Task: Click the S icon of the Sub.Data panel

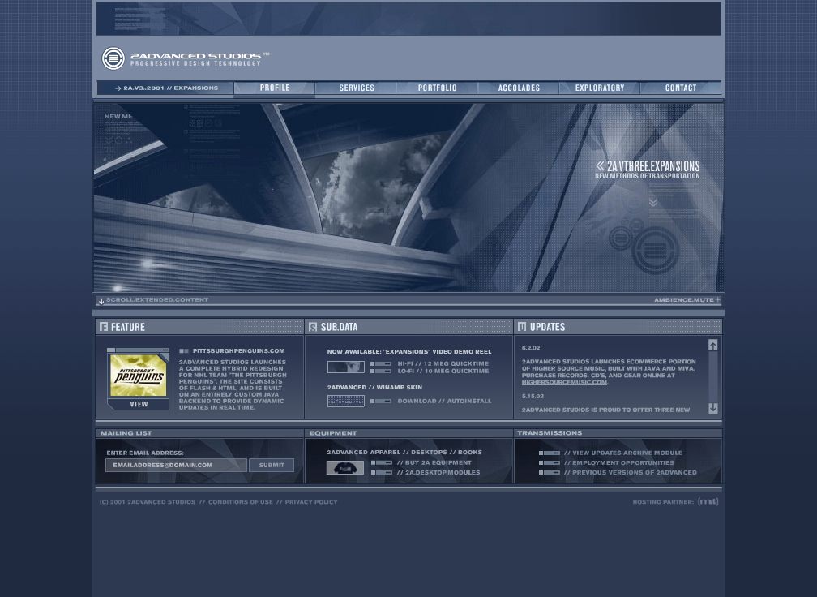Action: (x=313, y=327)
